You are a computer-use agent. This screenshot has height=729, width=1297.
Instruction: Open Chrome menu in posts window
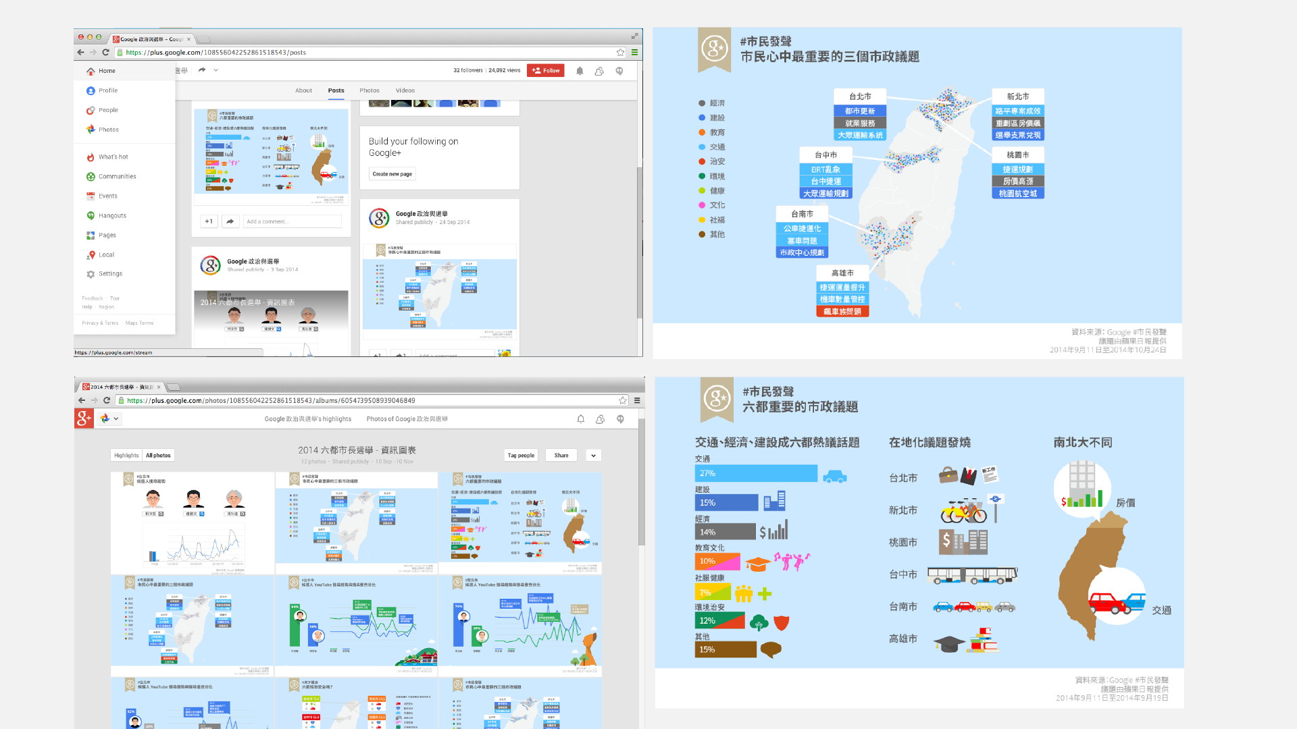634,52
